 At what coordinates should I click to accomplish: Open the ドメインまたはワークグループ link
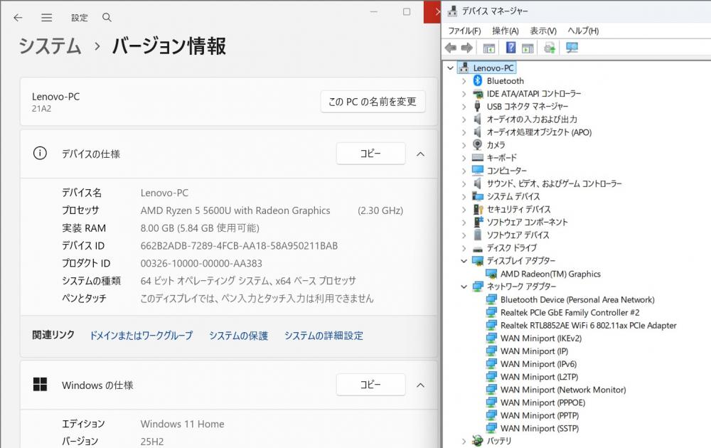[141, 336]
